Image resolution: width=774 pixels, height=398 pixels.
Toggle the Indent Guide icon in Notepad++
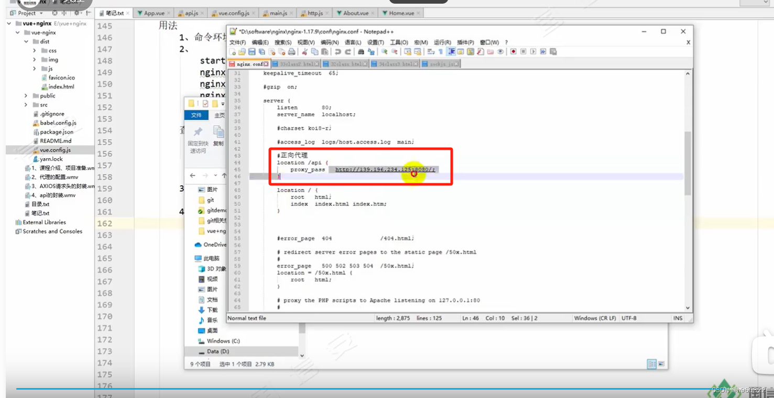point(451,51)
